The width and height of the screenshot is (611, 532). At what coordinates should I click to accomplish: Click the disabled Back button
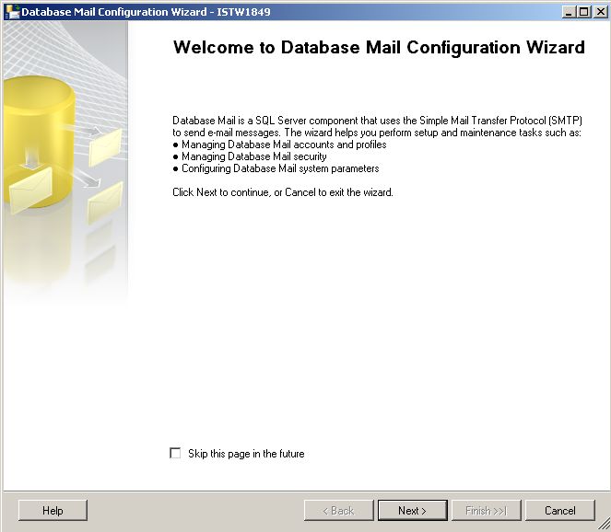click(x=338, y=510)
